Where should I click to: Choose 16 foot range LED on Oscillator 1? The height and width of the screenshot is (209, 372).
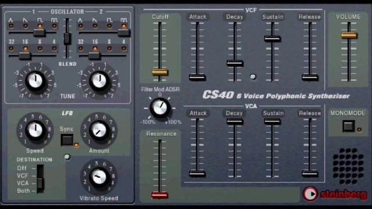tap(26, 48)
